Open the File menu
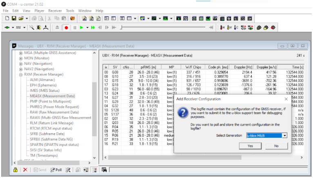The width and height of the screenshot is (313, 178). point(6,11)
